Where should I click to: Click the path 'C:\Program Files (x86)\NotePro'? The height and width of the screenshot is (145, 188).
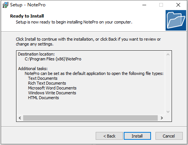[x=53, y=59]
